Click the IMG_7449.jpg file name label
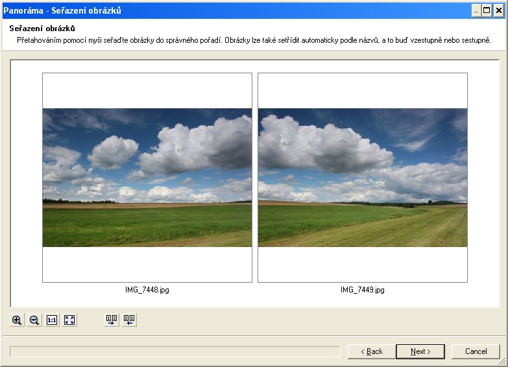Image resolution: width=508 pixels, height=367 pixels. (363, 290)
